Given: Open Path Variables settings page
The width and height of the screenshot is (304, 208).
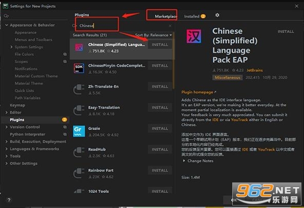Looking at the screenshot, I should pyautogui.click(x=28, y=98).
